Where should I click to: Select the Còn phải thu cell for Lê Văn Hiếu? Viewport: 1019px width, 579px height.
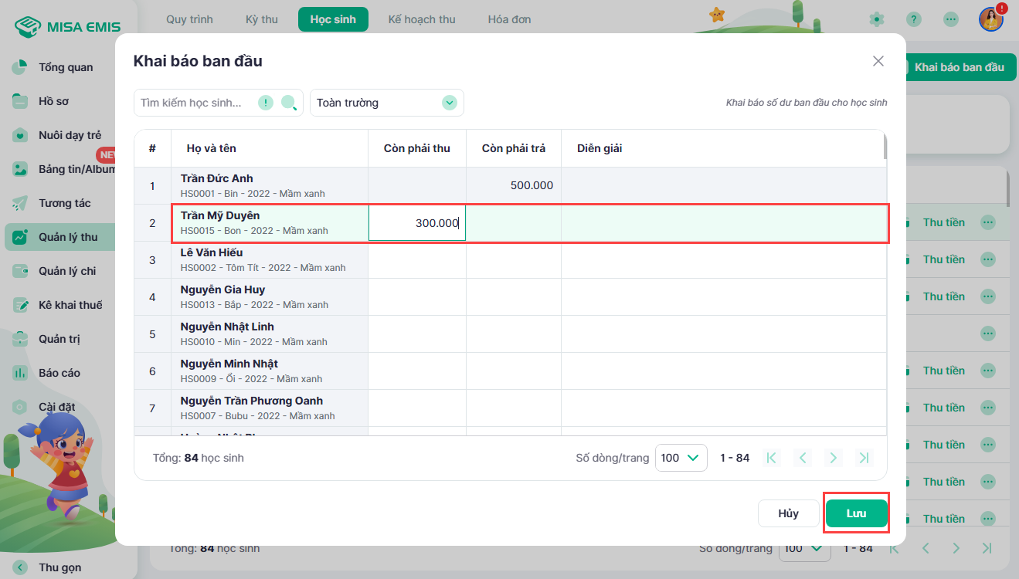416,260
